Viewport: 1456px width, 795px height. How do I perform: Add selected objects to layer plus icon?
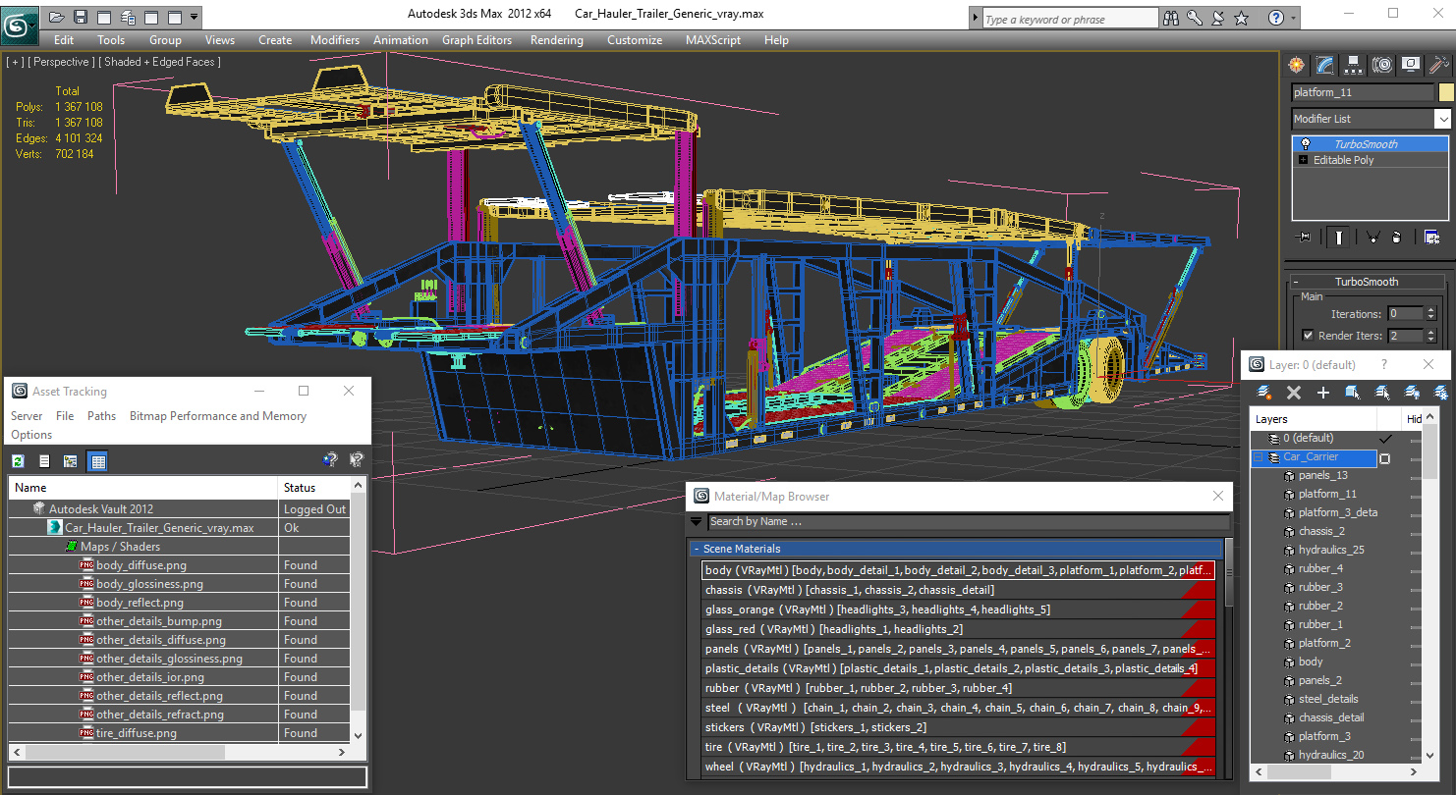point(1323,393)
